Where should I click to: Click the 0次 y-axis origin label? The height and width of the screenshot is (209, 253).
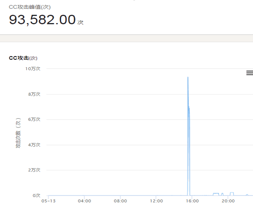click(36, 195)
